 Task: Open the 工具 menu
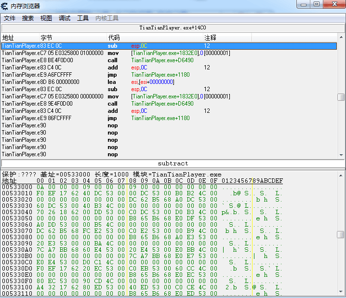83,18
